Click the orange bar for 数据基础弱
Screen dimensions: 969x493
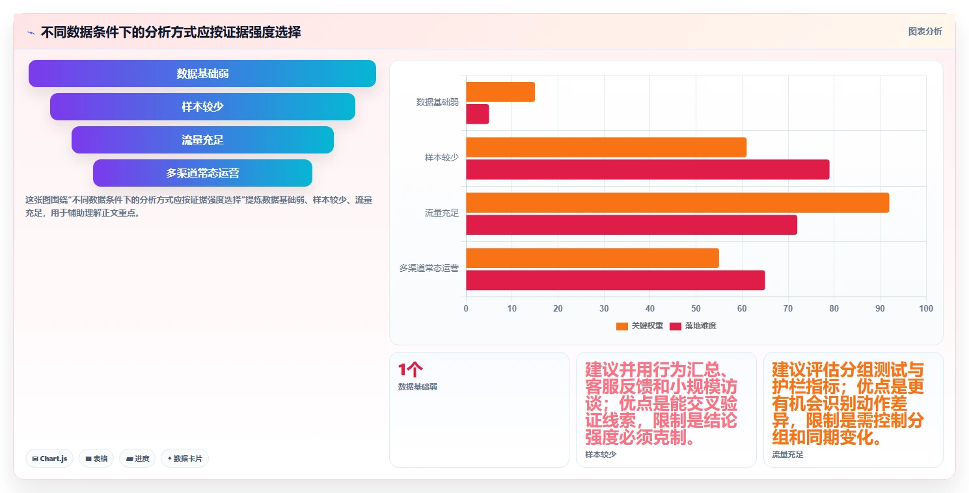tap(500, 92)
